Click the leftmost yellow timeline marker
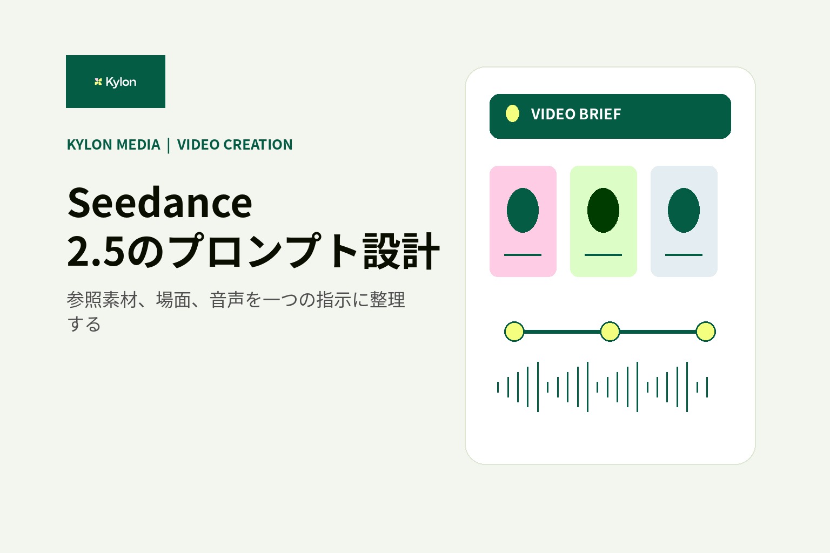830x553 pixels. pos(514,332)
